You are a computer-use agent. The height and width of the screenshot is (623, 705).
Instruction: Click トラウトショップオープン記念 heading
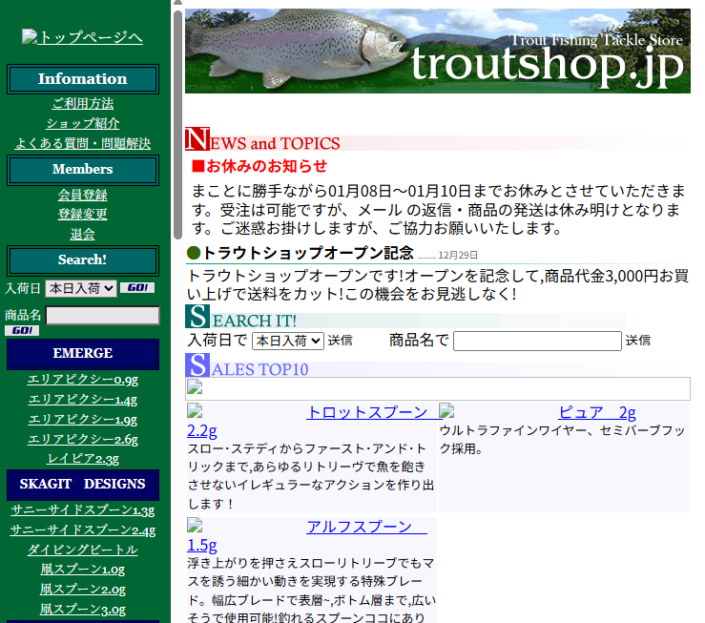(x=308, y=253)
